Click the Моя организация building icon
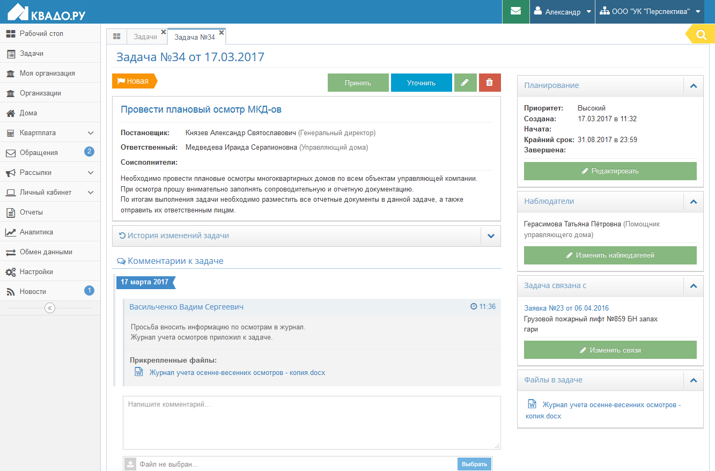Viewport: 715px width, 471px height. tap(11, 73)
